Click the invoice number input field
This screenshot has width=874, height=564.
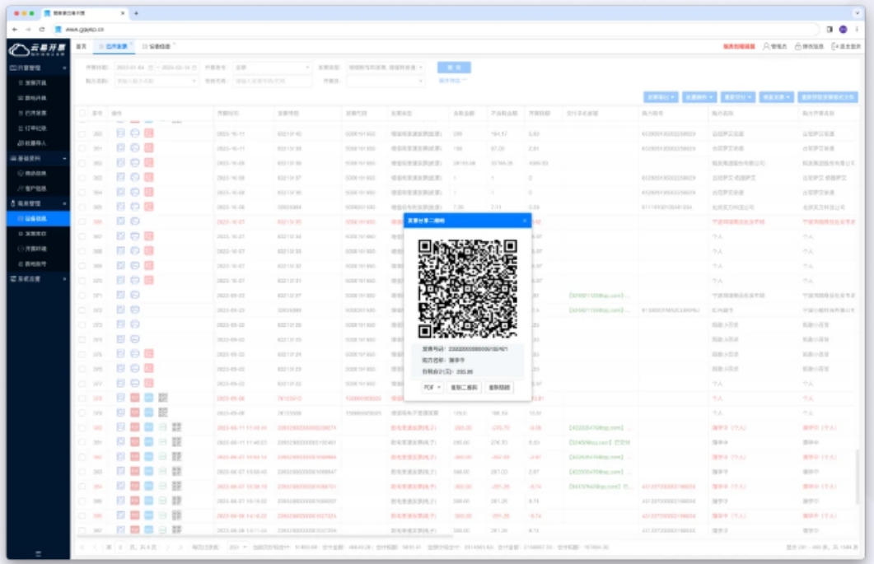point(273,82)
